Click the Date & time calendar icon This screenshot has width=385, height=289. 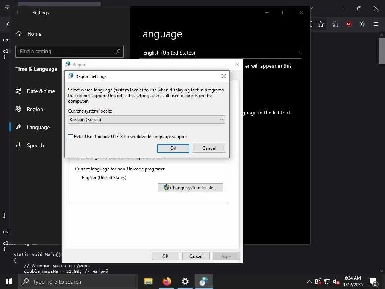point(19,91)
